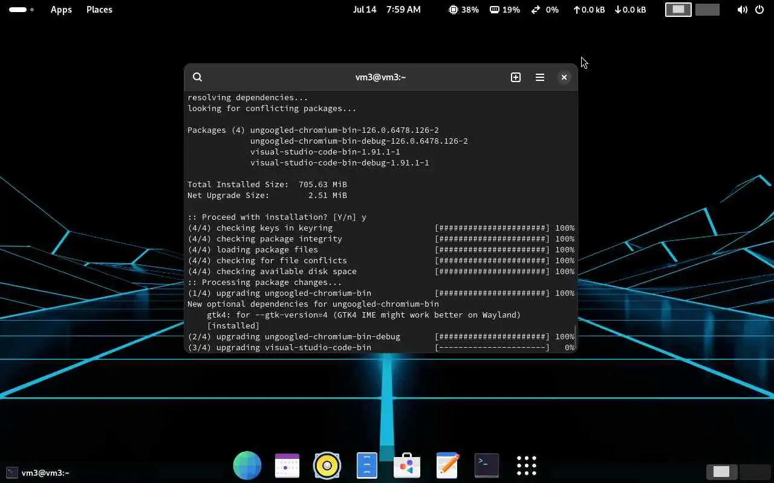Open the terminal search icon
The width and height of the screenshot is (774, 483).
tap(197, 77)
